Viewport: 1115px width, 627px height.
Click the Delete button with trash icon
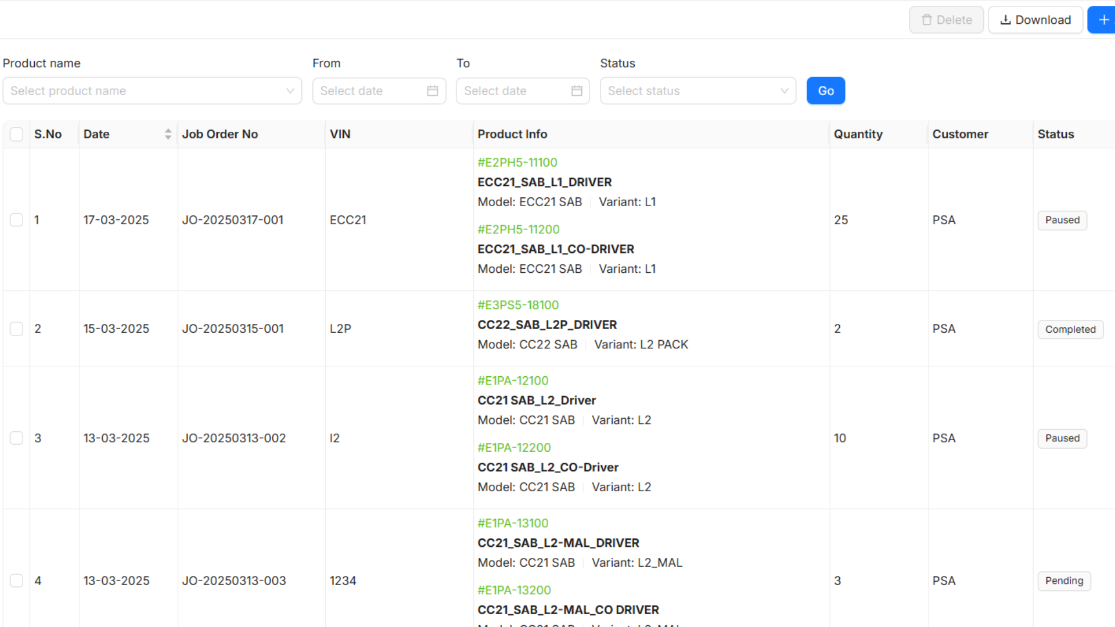(x=946, y=20)
